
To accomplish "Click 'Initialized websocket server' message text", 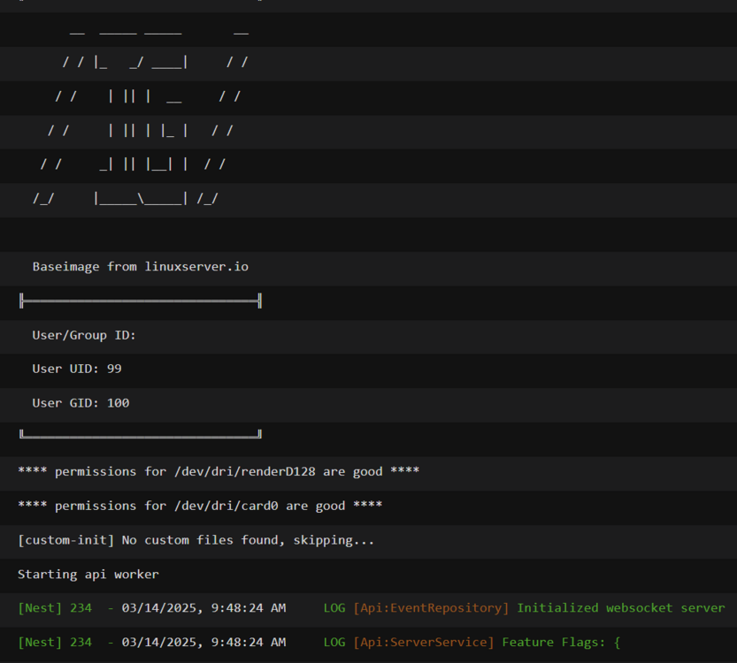I will click(621, 608).
